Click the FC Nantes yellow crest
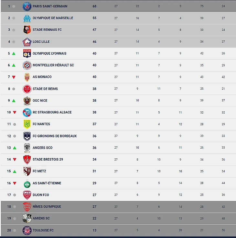 click(x=27, y=124)
